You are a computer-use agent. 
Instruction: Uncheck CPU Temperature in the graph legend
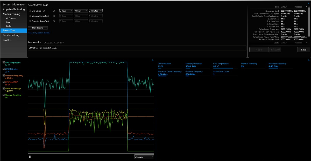point(3,63)
